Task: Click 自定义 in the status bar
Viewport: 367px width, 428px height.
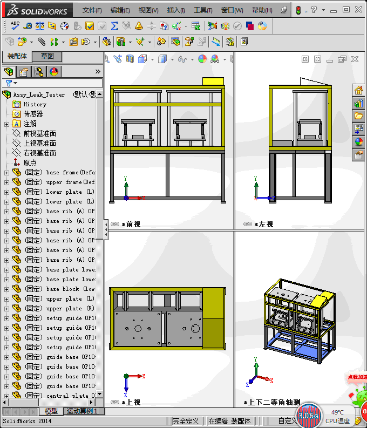Action: [287, 421]
